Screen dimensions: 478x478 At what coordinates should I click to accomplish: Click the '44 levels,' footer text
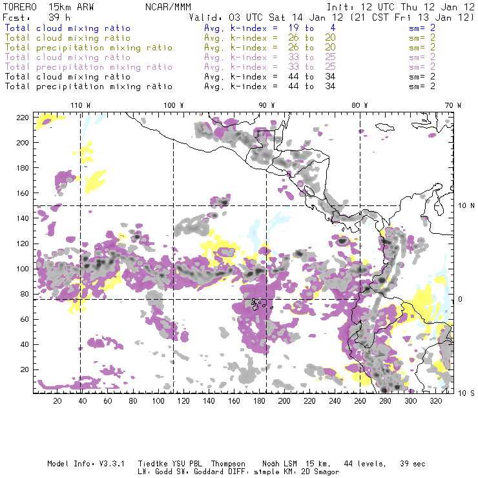365,464
